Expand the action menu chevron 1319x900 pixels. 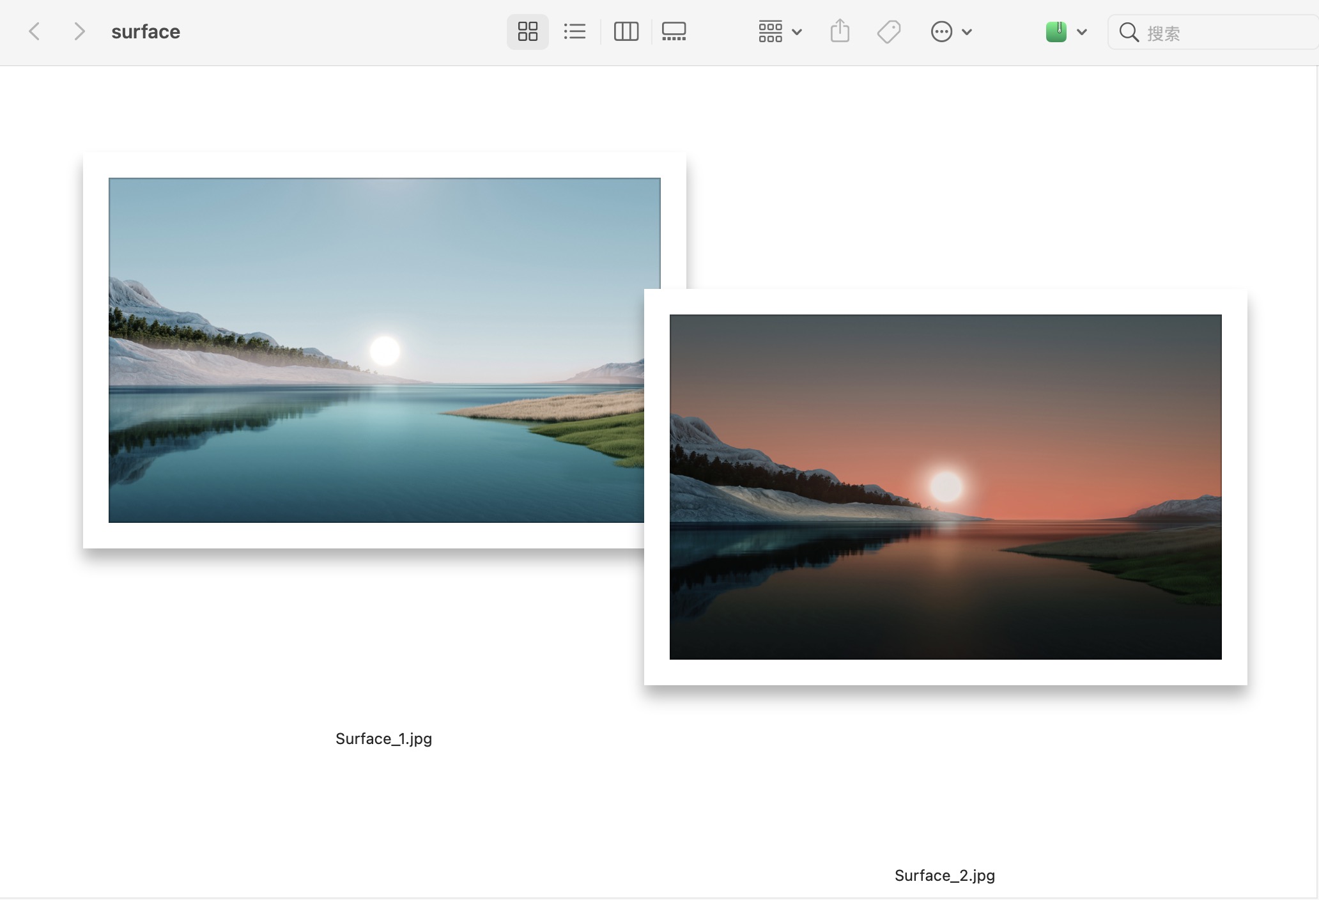point(967,32)
